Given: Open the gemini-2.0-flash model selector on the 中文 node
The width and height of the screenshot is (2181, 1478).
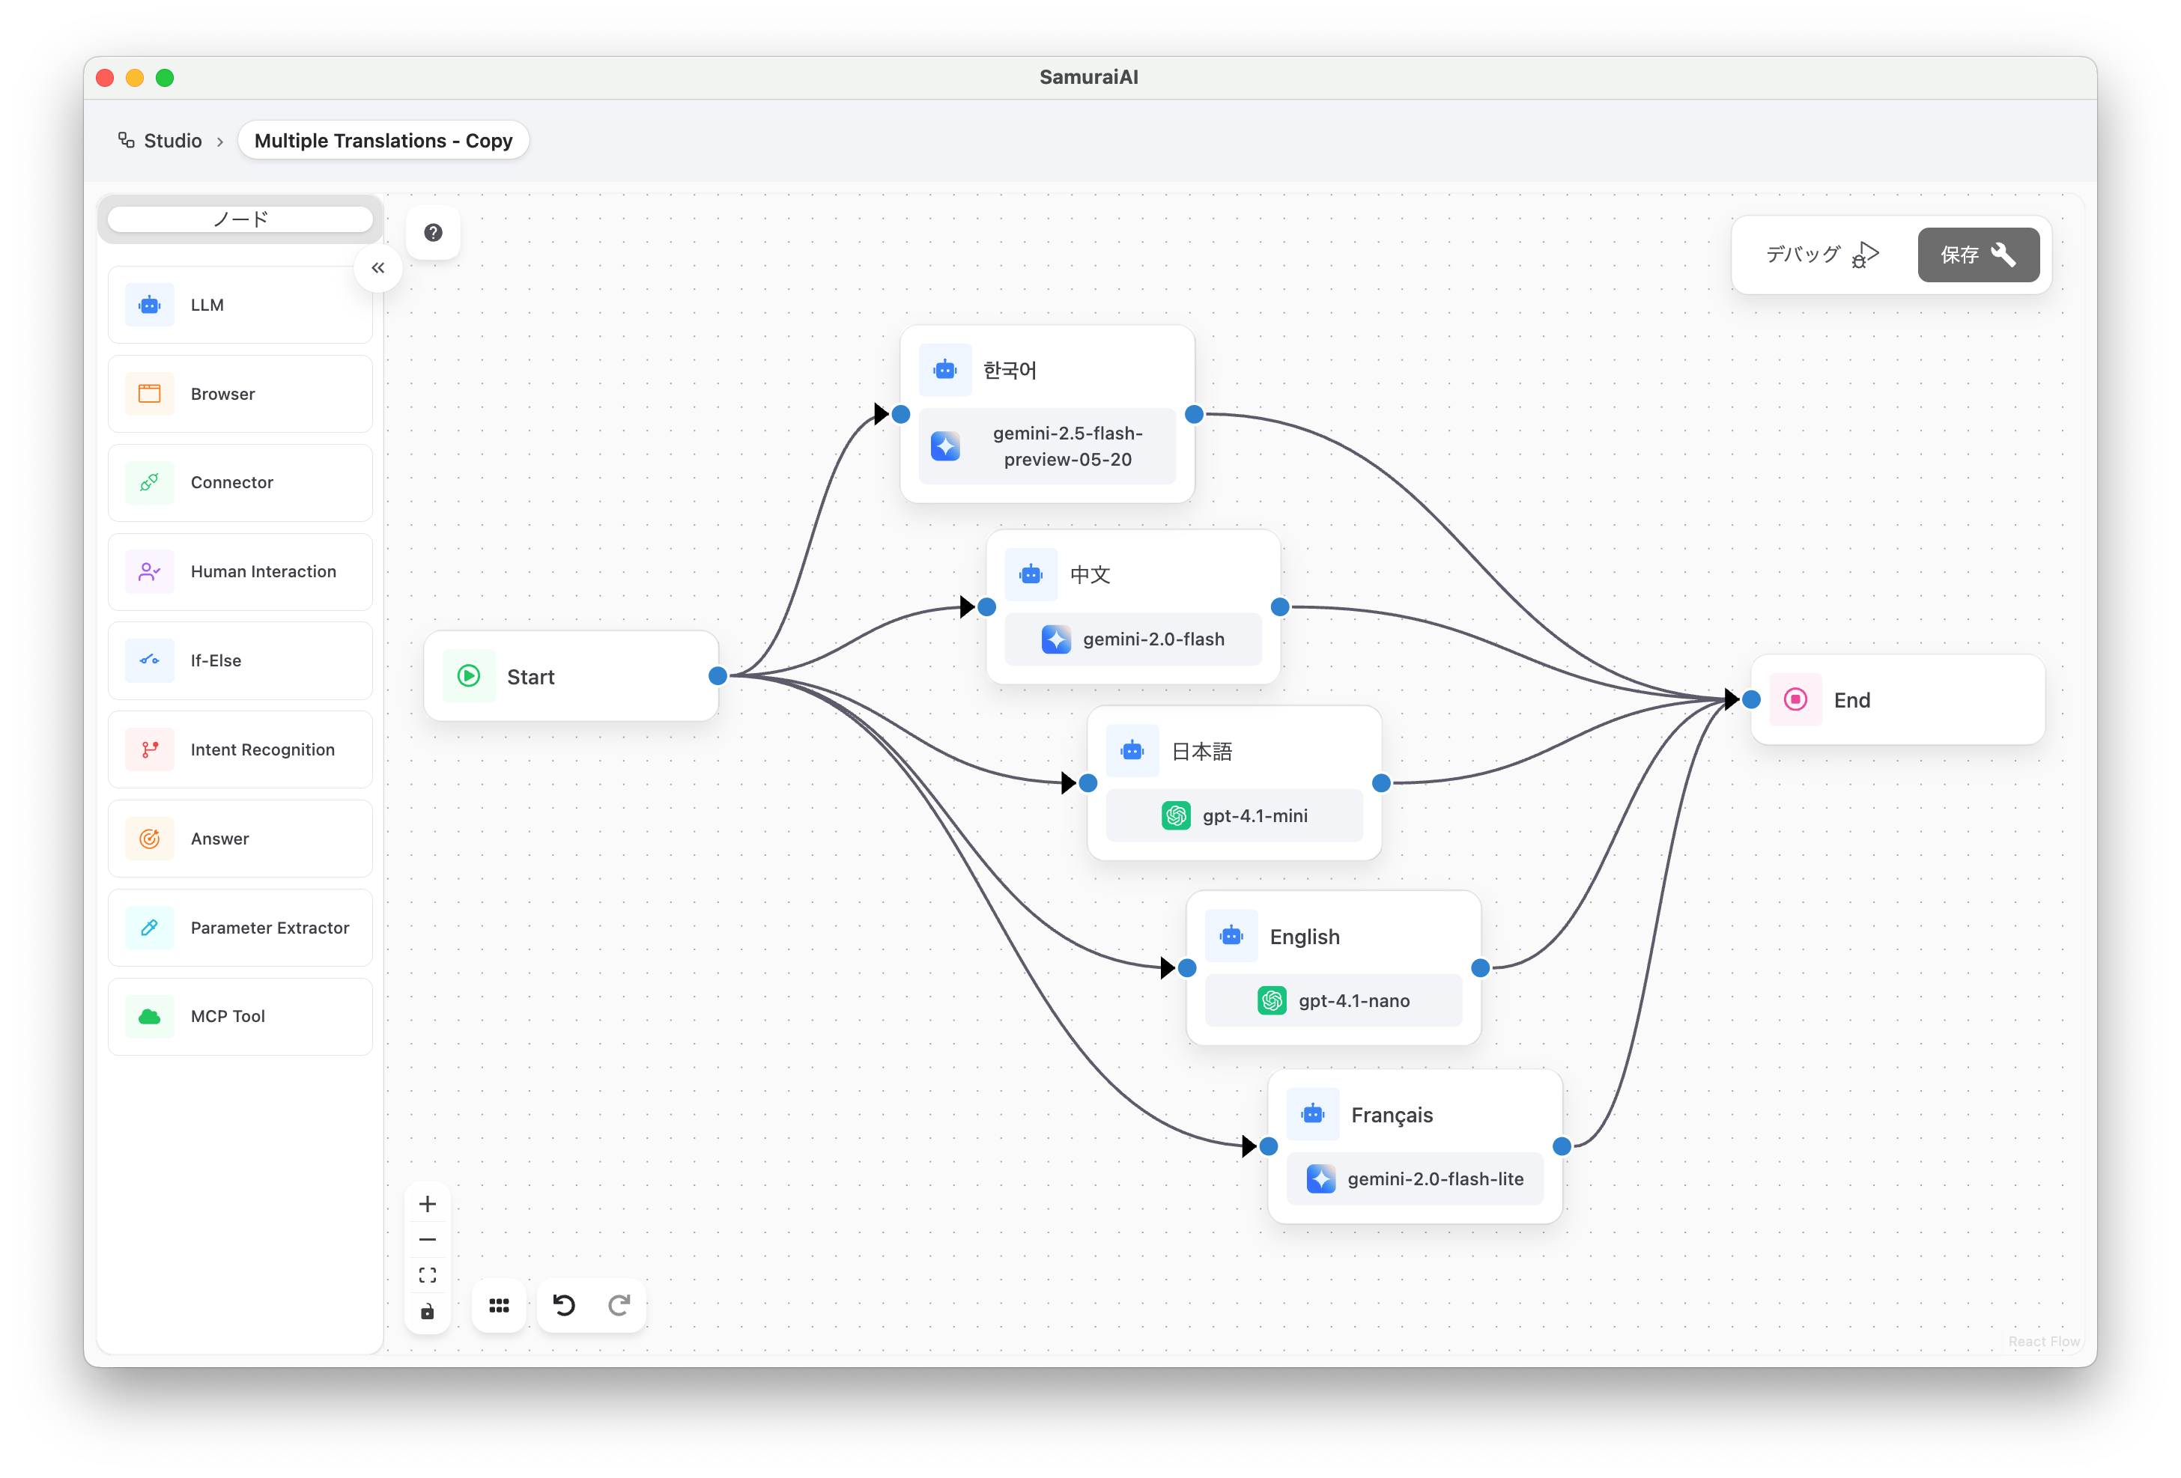Looking at the screenshot, I should [1132, 639].
